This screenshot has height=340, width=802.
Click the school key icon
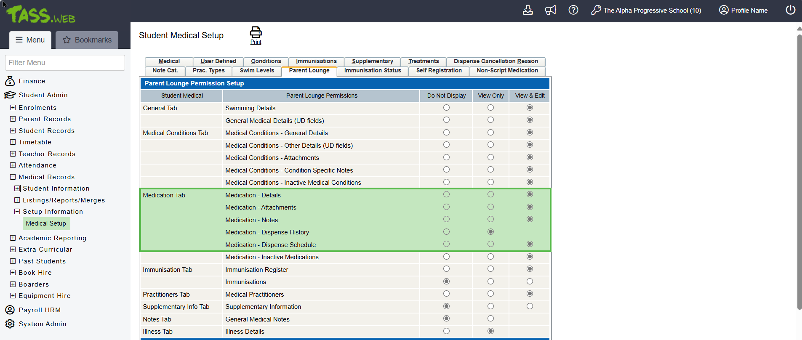pos(596,10)
